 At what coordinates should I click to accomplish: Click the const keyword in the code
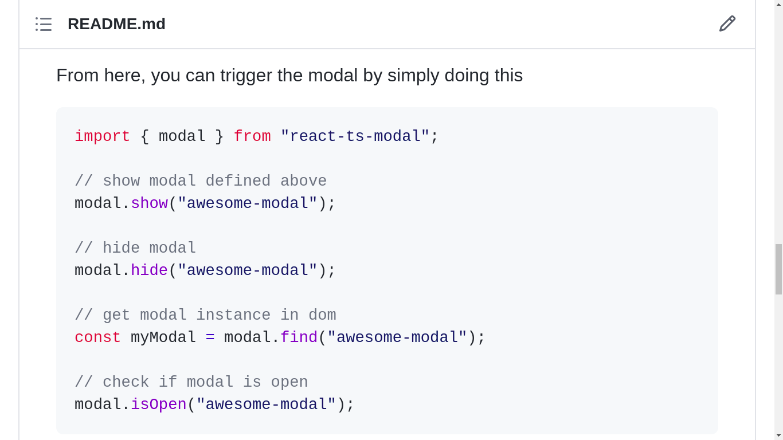click(97, 337)
